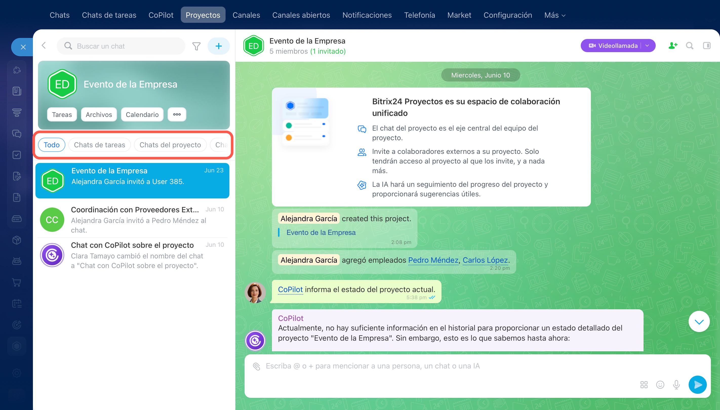Click the woman's profile photo beside the message

pos(255,293)
